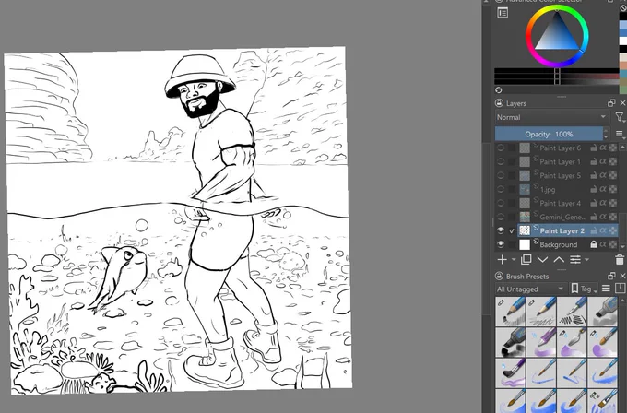The height and width of the screenshot is (413, 627).
Task: Select the purple-handled wet brush preset
Action: tap(511, 372)
